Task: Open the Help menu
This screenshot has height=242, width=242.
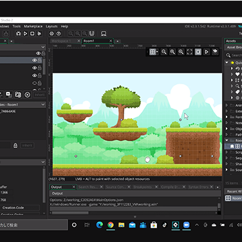Action: tap(64, 26)
